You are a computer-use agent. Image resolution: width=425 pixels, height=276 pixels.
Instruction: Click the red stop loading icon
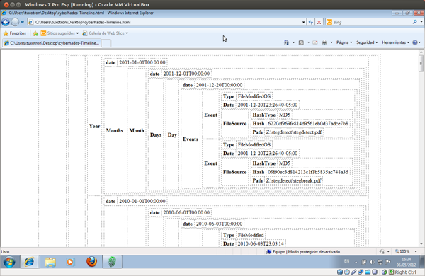[x=319, y=22]
